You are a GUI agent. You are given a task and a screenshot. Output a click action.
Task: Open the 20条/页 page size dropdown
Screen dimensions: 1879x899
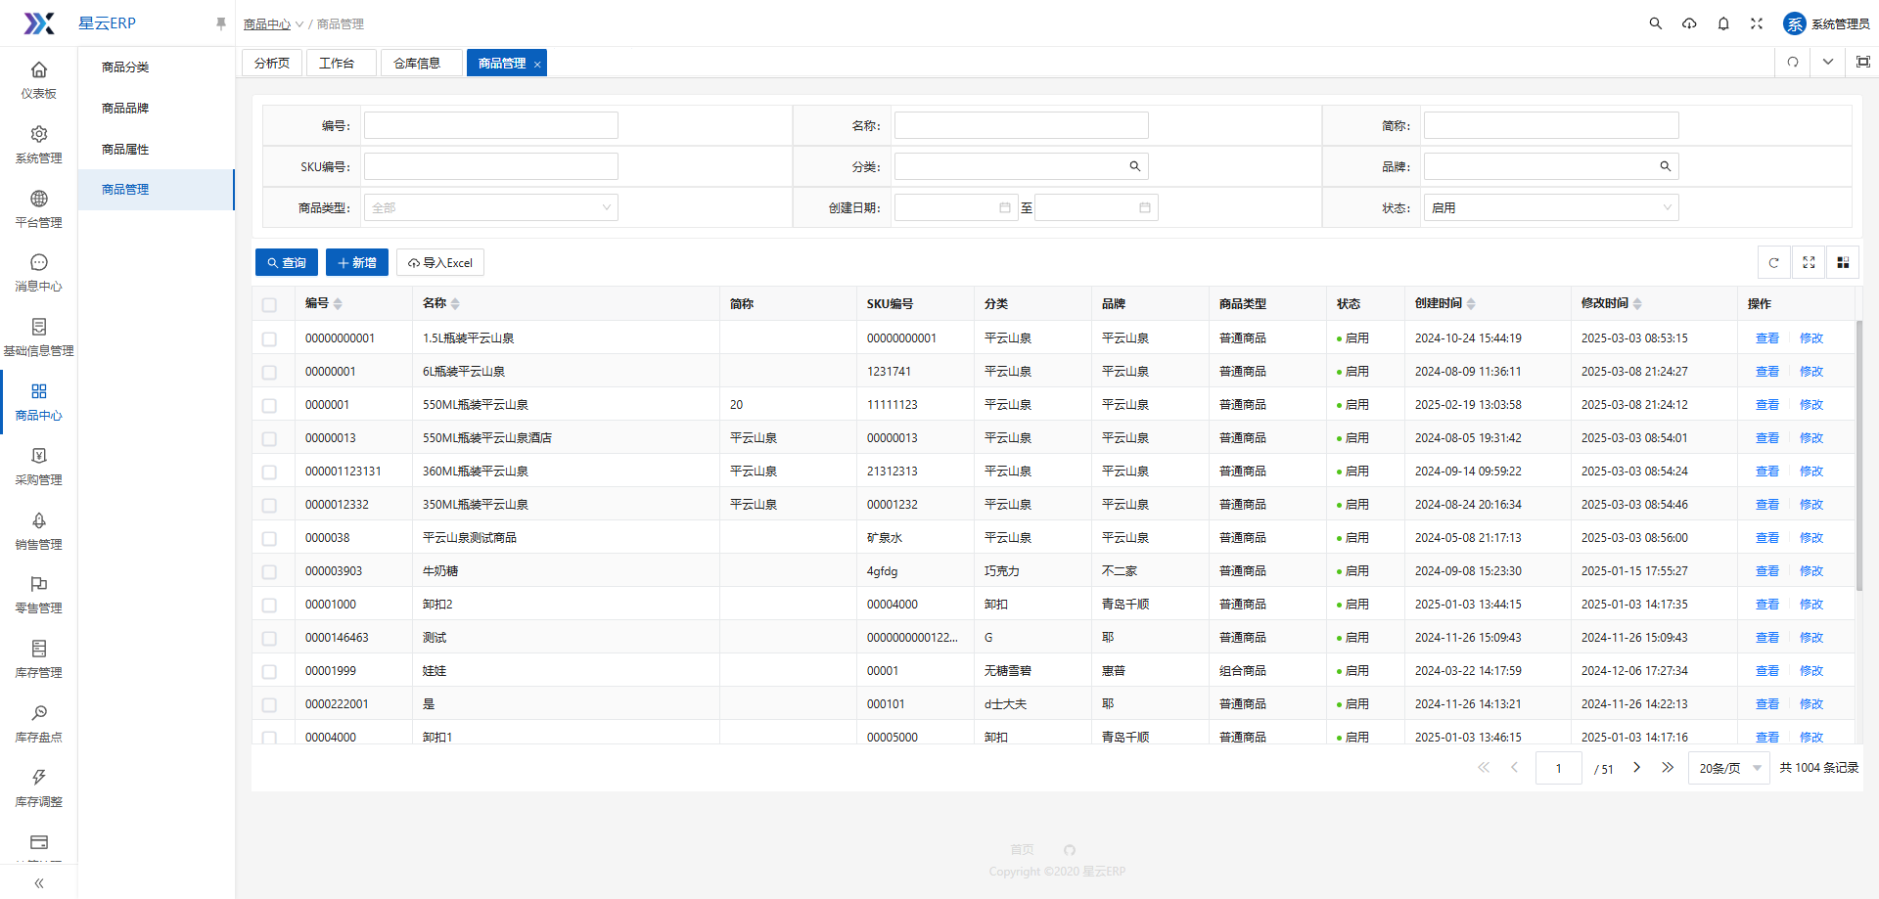1728,768
